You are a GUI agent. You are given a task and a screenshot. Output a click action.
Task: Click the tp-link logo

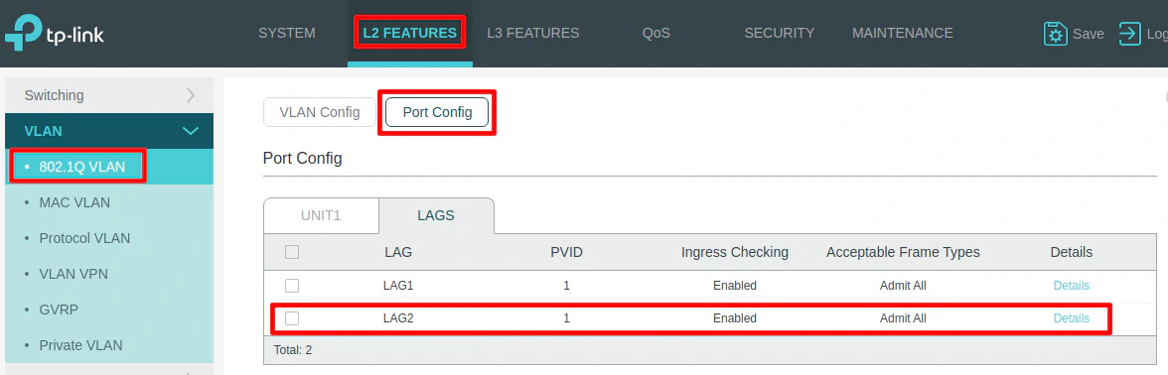tap(55, 34)
